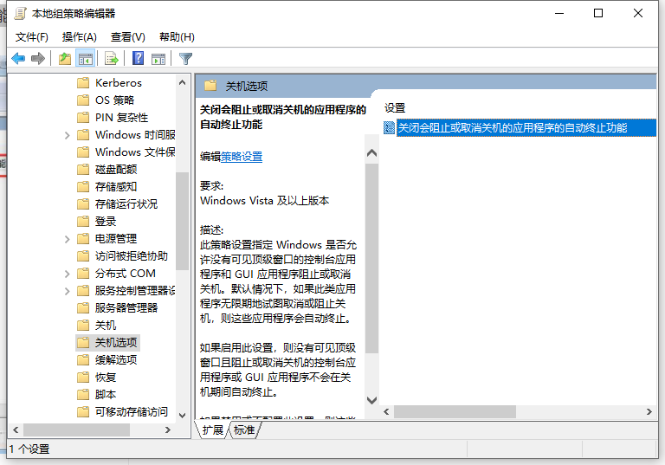Expand the 分布式 COM folder node

[68, 274]
